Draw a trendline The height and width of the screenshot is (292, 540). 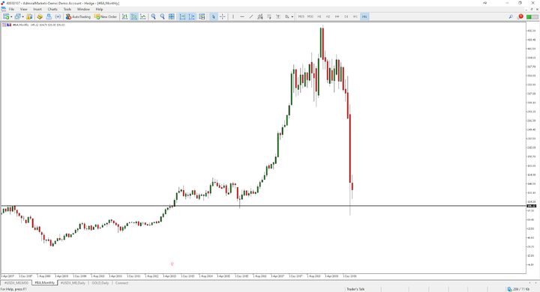tap(251, 16)
